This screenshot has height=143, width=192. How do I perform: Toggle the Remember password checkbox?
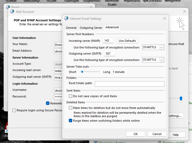click(x=48, y=103)
